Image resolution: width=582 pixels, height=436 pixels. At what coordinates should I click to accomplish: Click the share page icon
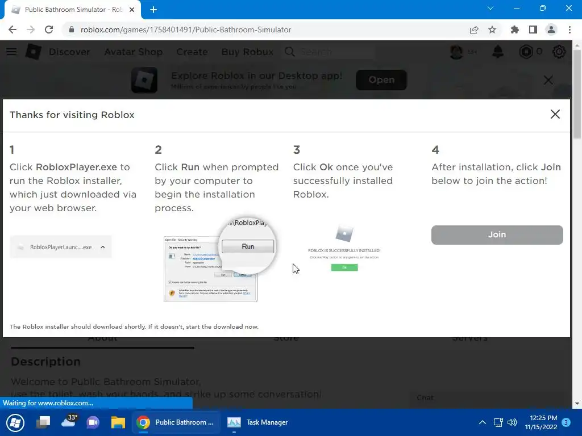tap(474, 30)
